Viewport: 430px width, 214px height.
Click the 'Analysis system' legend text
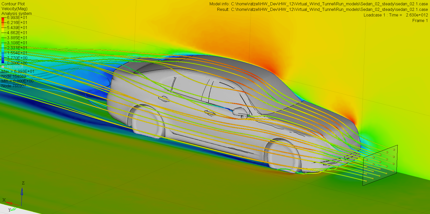16,13
